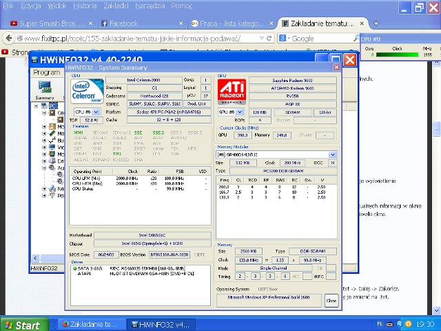441x331 pixels.
Task: Collapse the Audio tree node
Action: pos(44,168)
